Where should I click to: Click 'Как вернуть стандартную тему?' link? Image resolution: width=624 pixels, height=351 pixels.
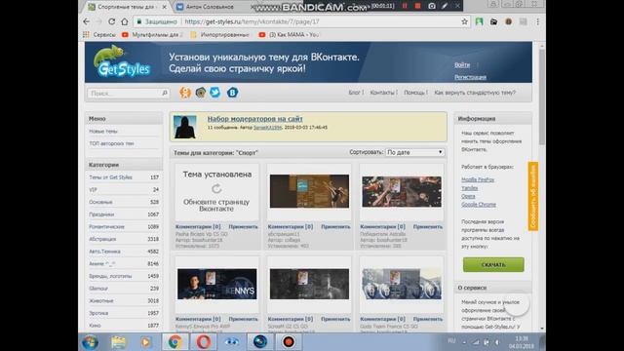click(475, 93)
